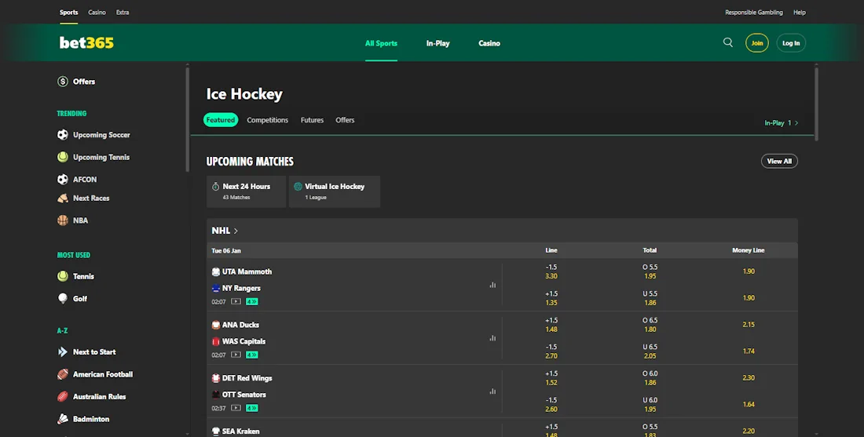The width and height of the screenshot is (864, 437).
Task: Select the Upcoming Soccer ball icon
Action: [x=63, y=135]
